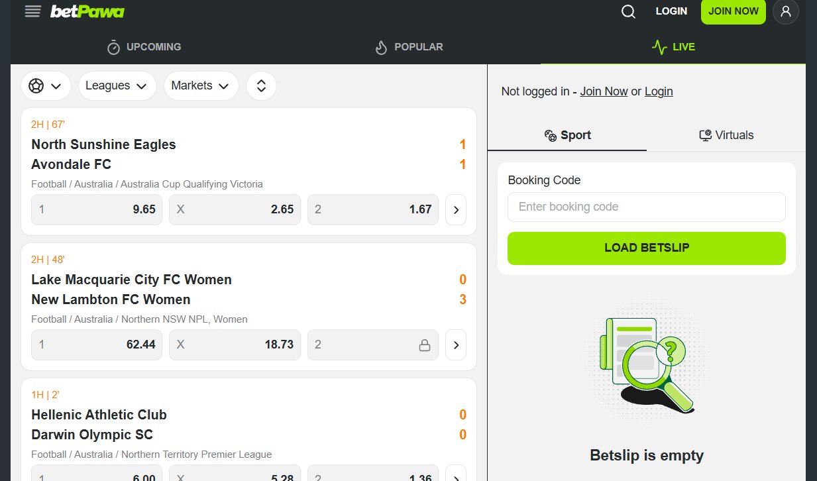Open the Hellenic Athletic Club name
This screenshot has width=817, height=481.
99,415
